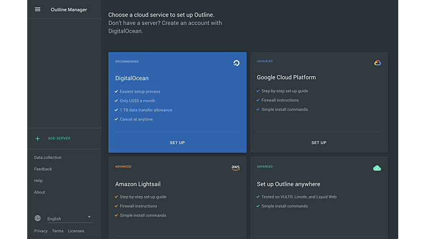Viewport: 426px width, 239px height.
Task: Click 'Firewall instructions' in Amazon Lightsail card
Action: 138,206
